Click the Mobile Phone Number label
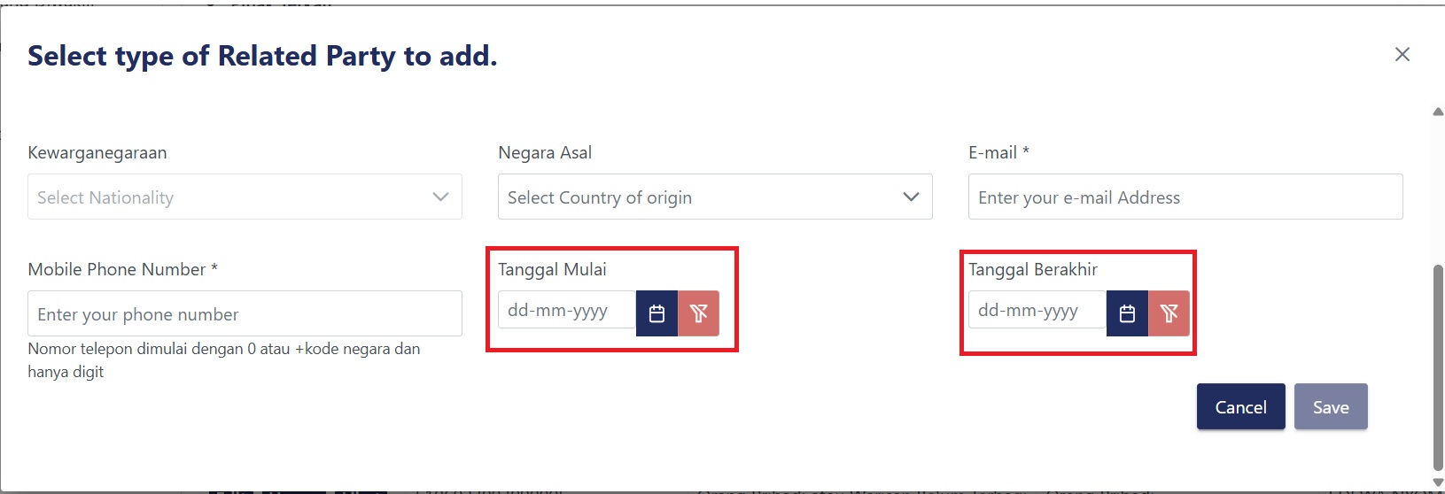Viewport: 1445px width, 494px height. pos(122,269)
